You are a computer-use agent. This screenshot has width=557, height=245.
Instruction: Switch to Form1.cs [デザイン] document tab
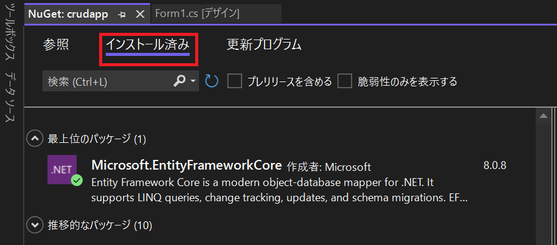pos(198,13)
